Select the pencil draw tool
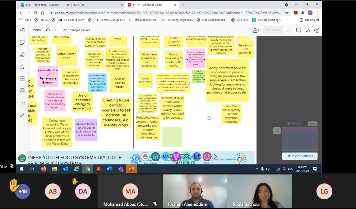Screen dimensions: 356x209 point(22,115)
